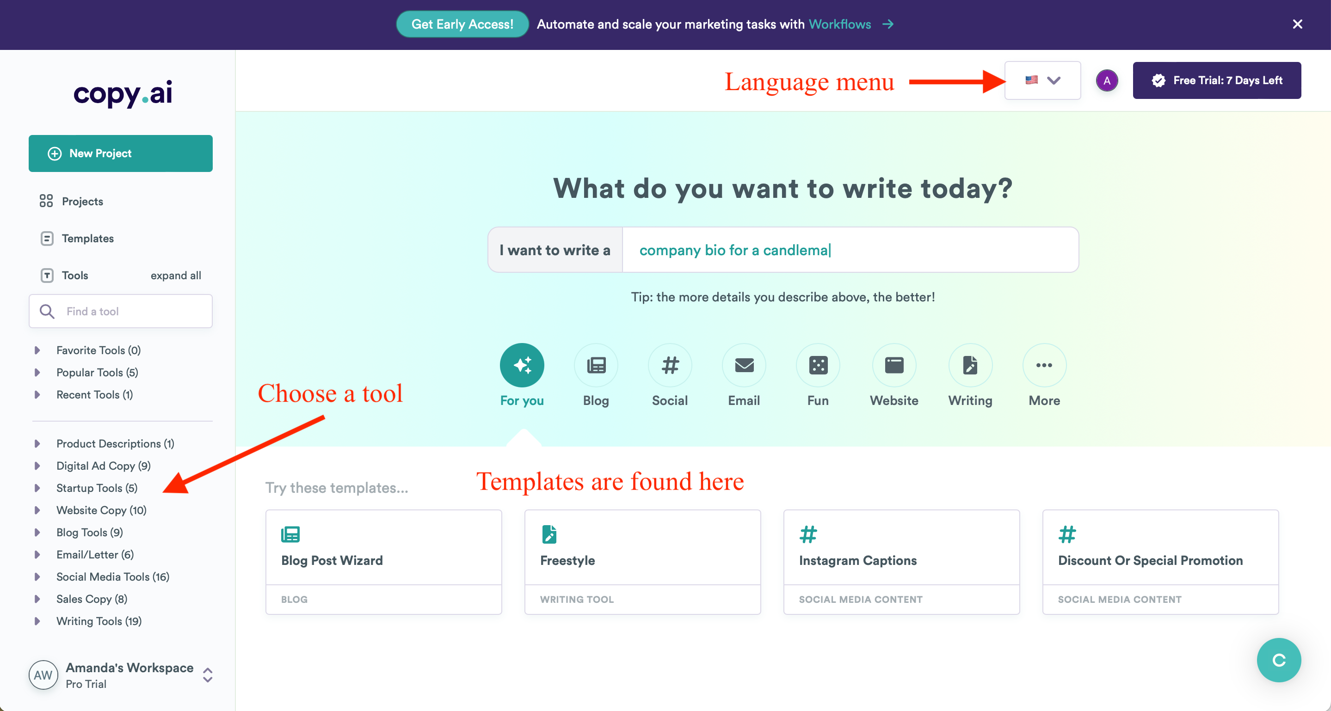The height and width of the screenshot is (711, 1331).
Task: Click the AW workspace avatar
Action: (x=43, y=675)
